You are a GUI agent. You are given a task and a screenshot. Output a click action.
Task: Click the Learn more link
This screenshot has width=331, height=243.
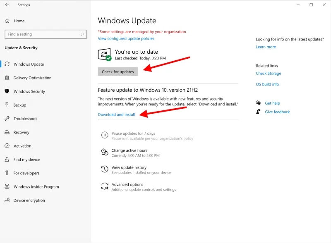pyautogui.click(x=266, y=47)
